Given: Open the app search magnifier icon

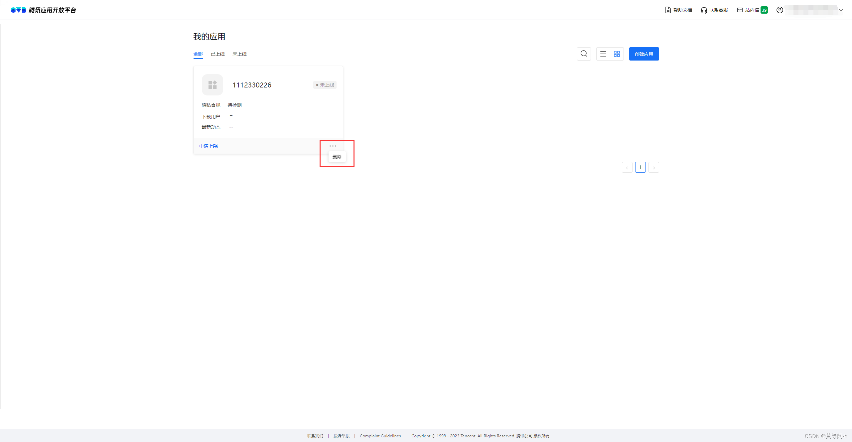Looking at the screenshot, I should point(584,54).
